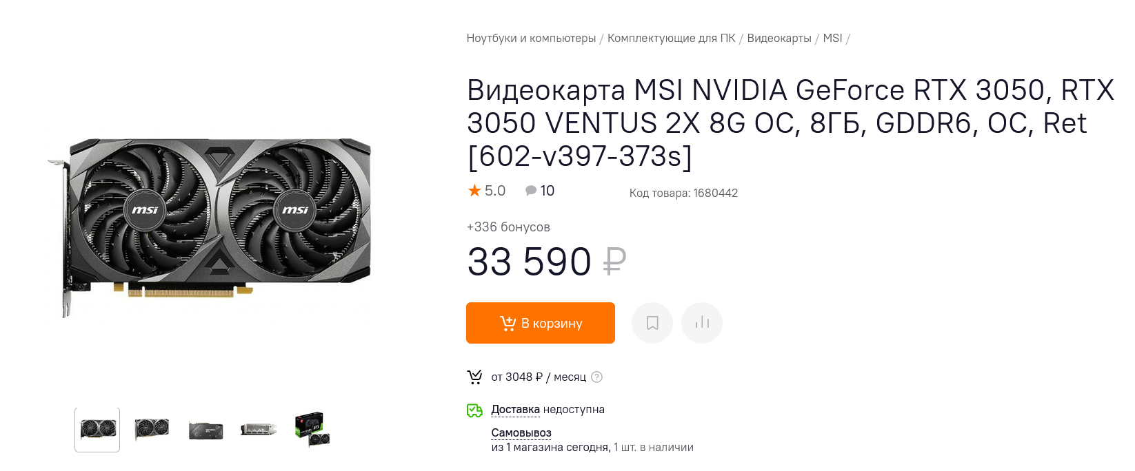The height and width of the screenshot is (471, 1135).
Task: Go to Комплектующие для ПК breadcrumb
Action: [x=672, y=39]
